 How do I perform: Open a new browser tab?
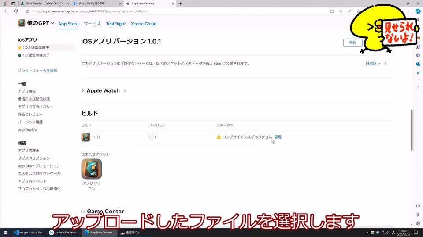click(180, 4)
